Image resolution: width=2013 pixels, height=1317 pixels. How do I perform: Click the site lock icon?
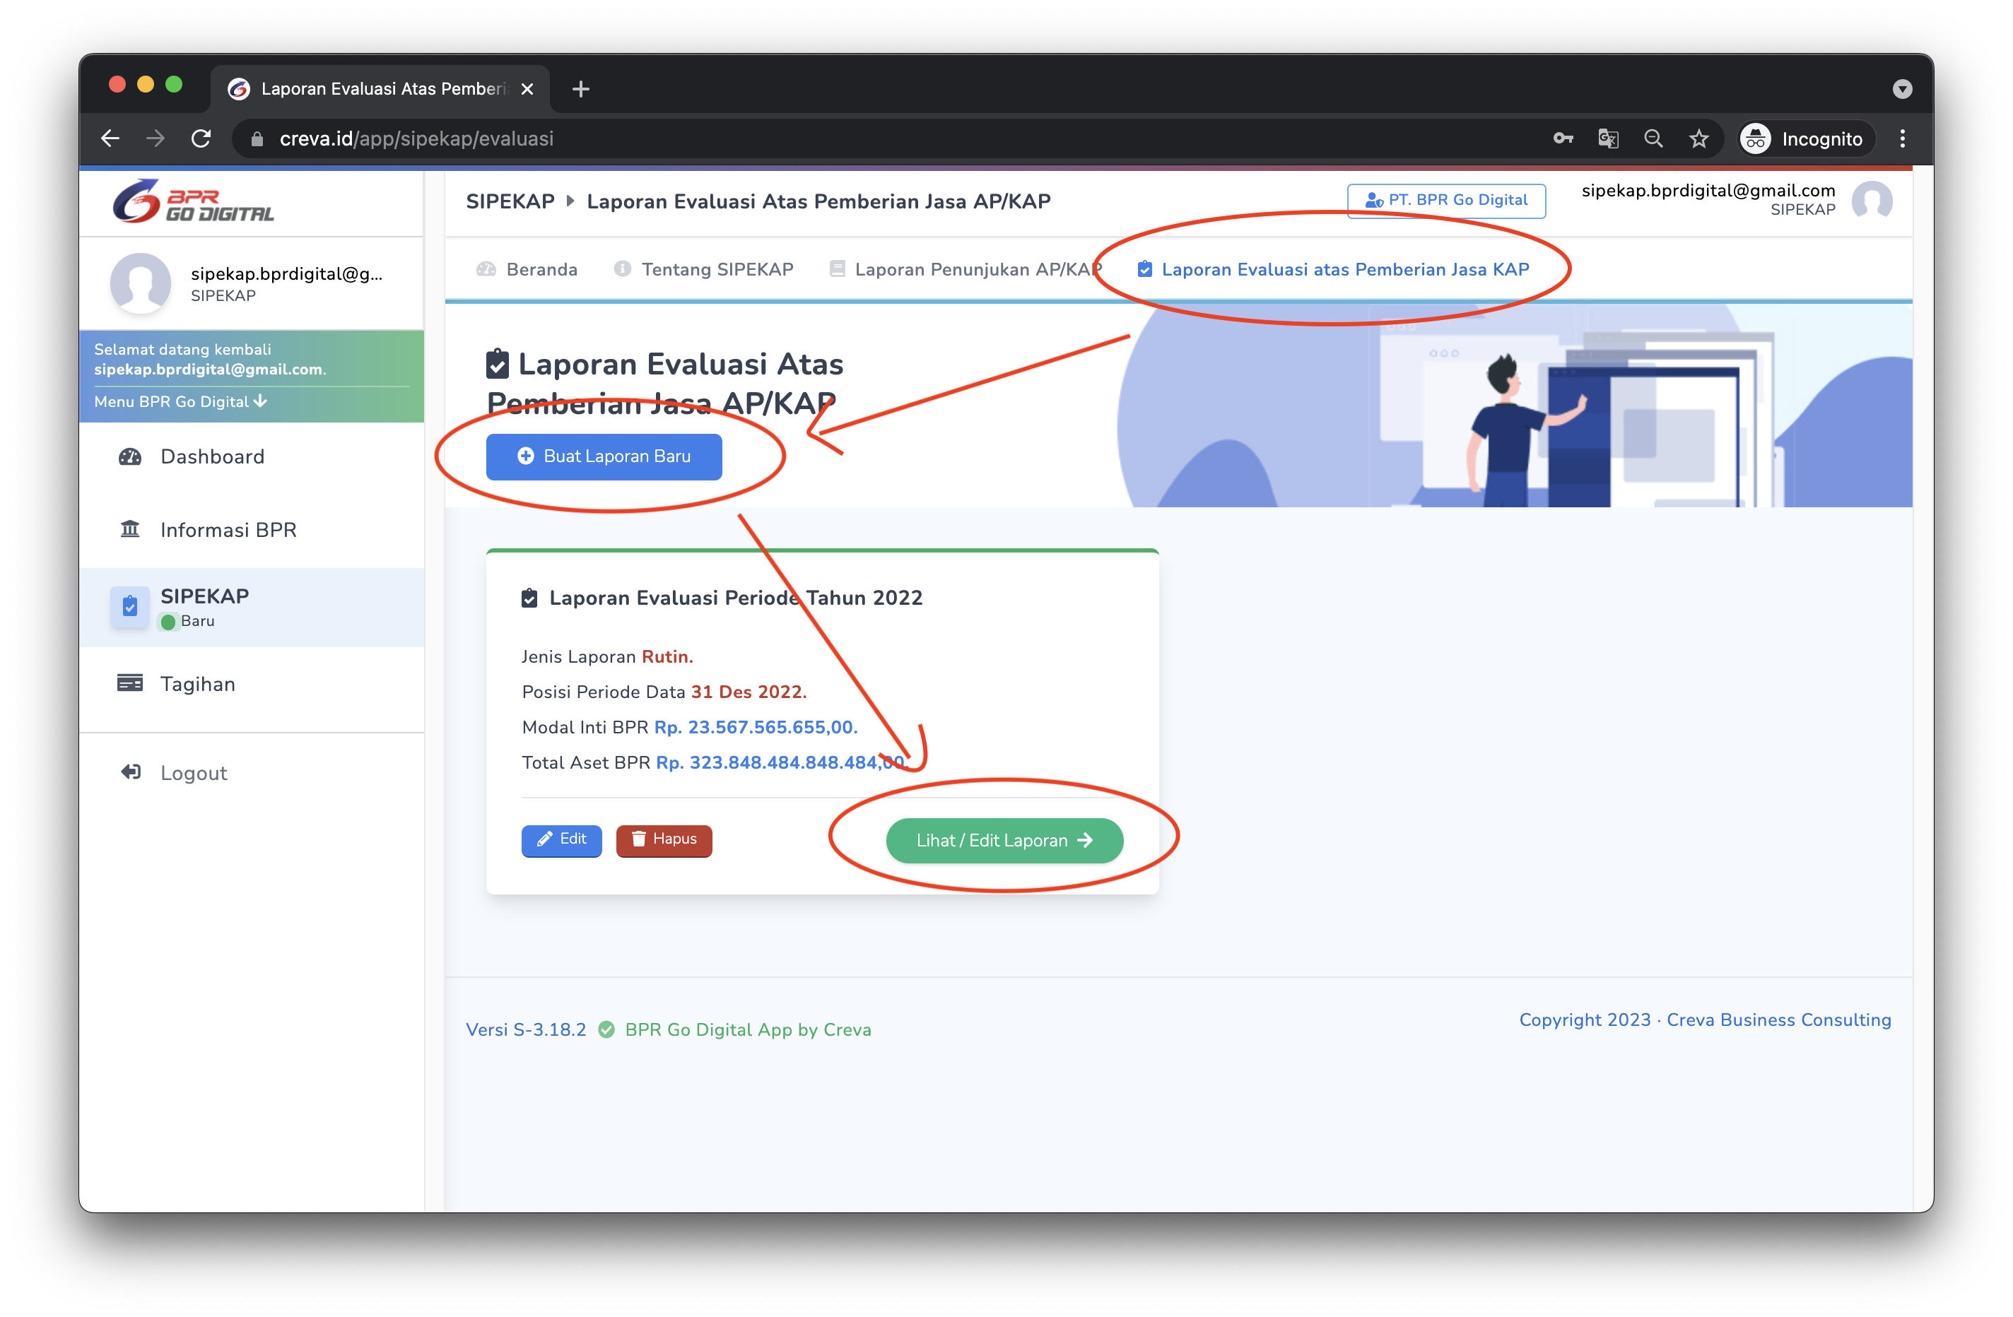tap(257, 138)
